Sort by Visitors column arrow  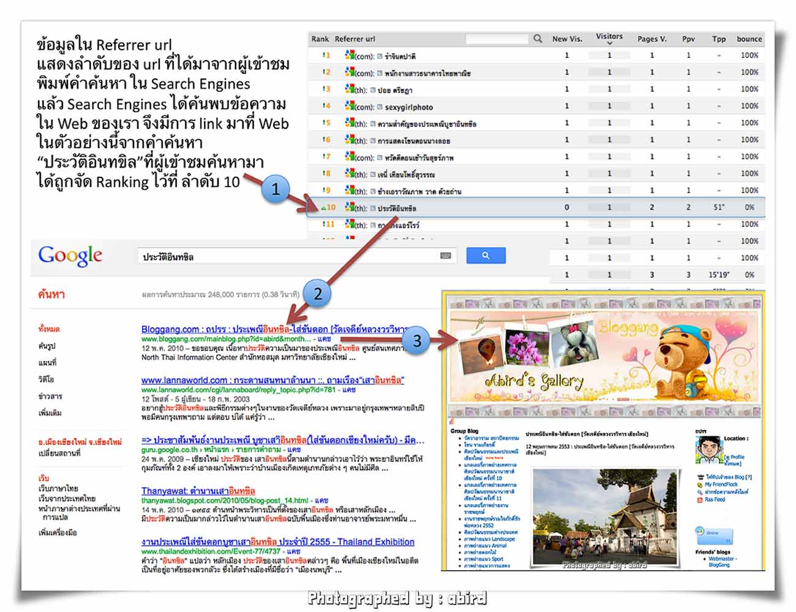(609, 43)
